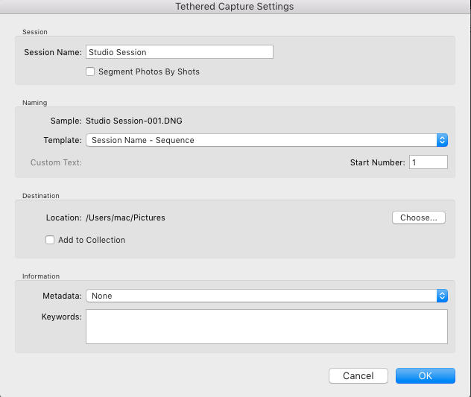Cancel the tethered capture settings
Image resolution: width=471 pixels, height=397 pixels.
click(358, 375)
